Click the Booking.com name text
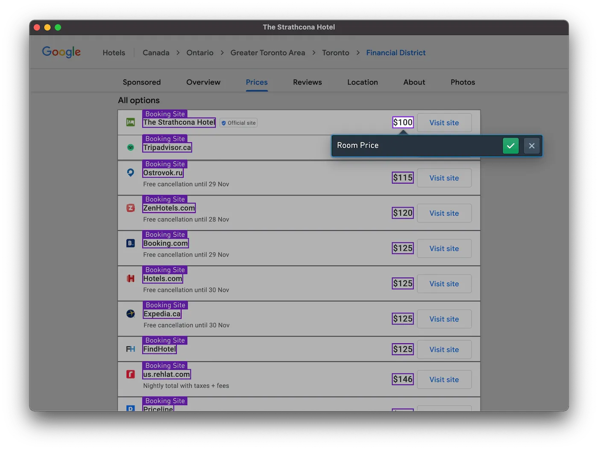The height and width of the screenshot is (450, 598). click(165, 243)
